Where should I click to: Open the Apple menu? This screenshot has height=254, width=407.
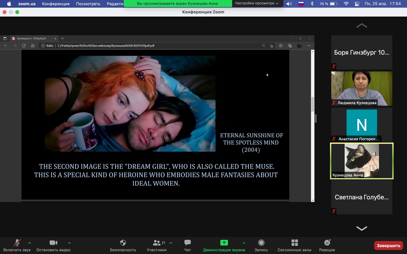(9, 4)
